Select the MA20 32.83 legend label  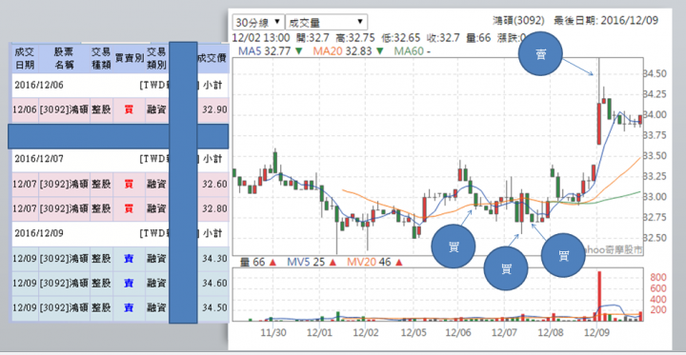tap(342, 51)
